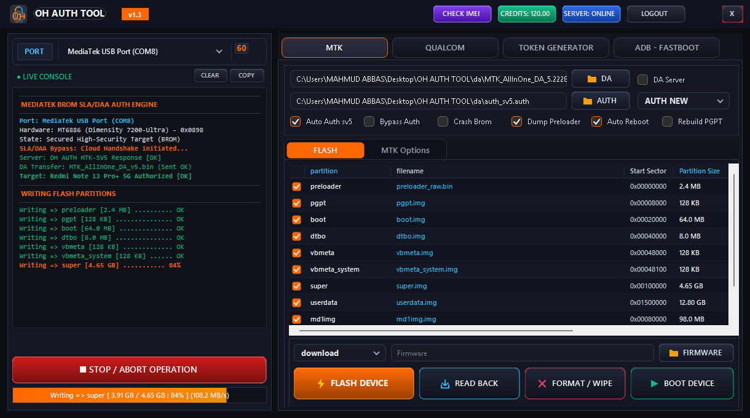This screenshot has height=418, width=750.
Task: Click the PORT button
Action: click(34, 52)
